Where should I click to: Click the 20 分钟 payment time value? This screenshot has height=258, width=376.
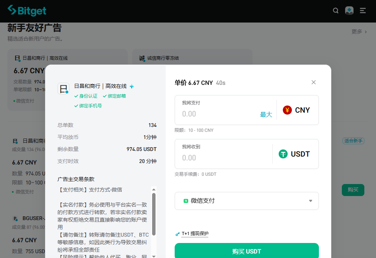148,161
